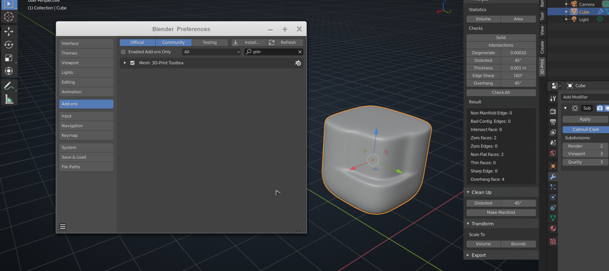Open the Preferences hamburger menu
This screenshot has height=271, width=609.
click(x=63, y=227)
